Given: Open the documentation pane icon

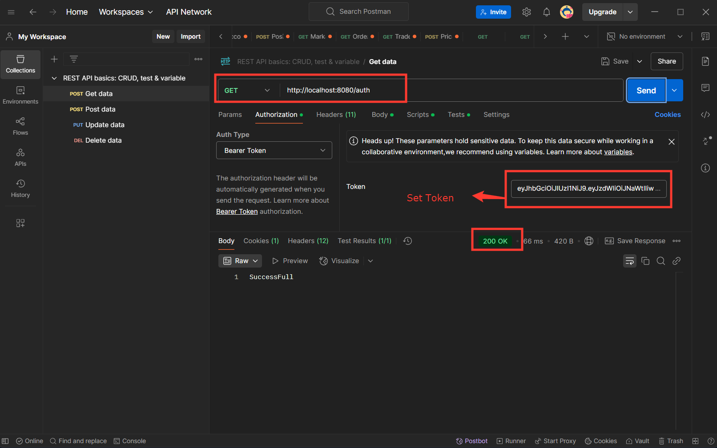Looking at the screenshot, I should (705, 61).
